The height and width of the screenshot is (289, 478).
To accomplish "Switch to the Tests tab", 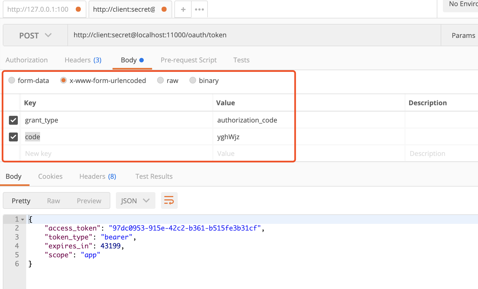I will [x=242, y=60].
